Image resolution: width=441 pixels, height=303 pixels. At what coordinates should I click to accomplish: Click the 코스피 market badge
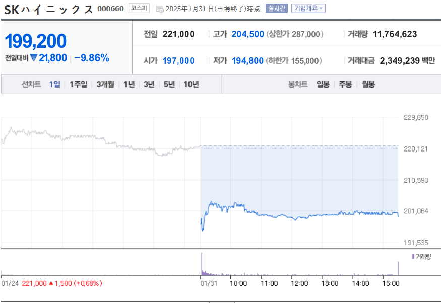coord(139,8)
